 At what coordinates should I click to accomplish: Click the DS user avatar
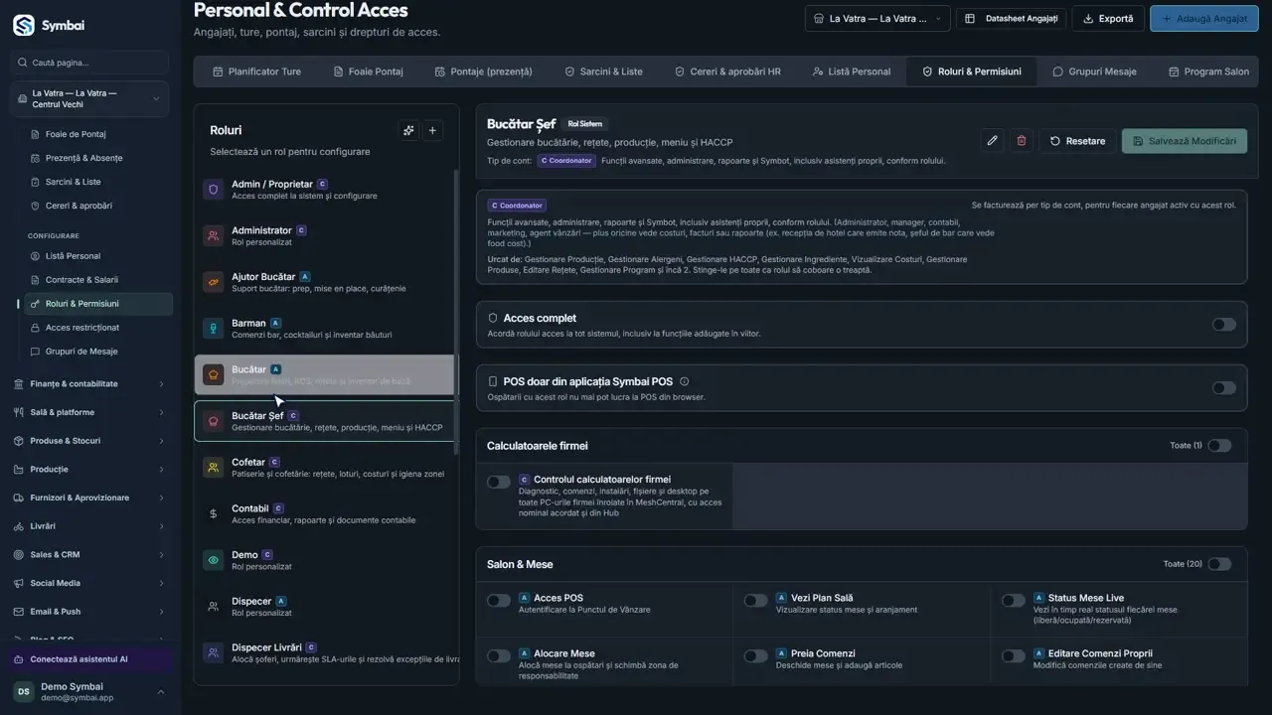[x=23, y=692]
